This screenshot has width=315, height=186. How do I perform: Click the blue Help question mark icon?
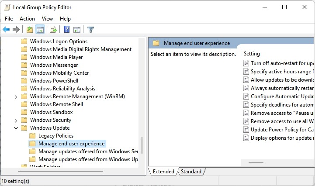[x=66, y=29]
